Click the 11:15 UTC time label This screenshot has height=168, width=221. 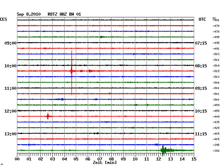pos(201,134)
